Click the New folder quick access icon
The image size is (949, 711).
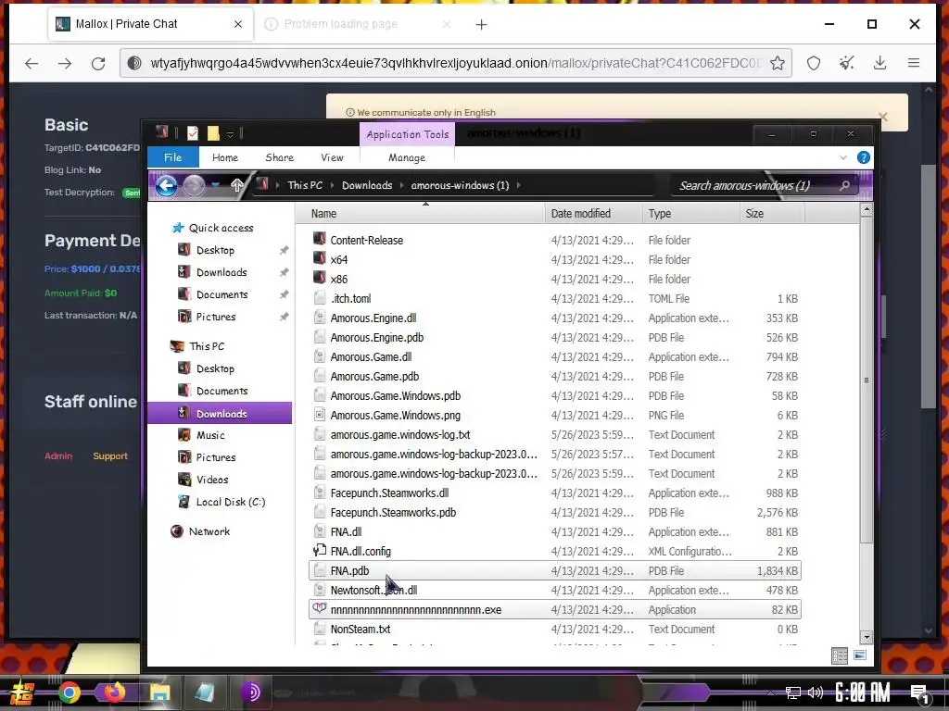click(x=213, y=133)
